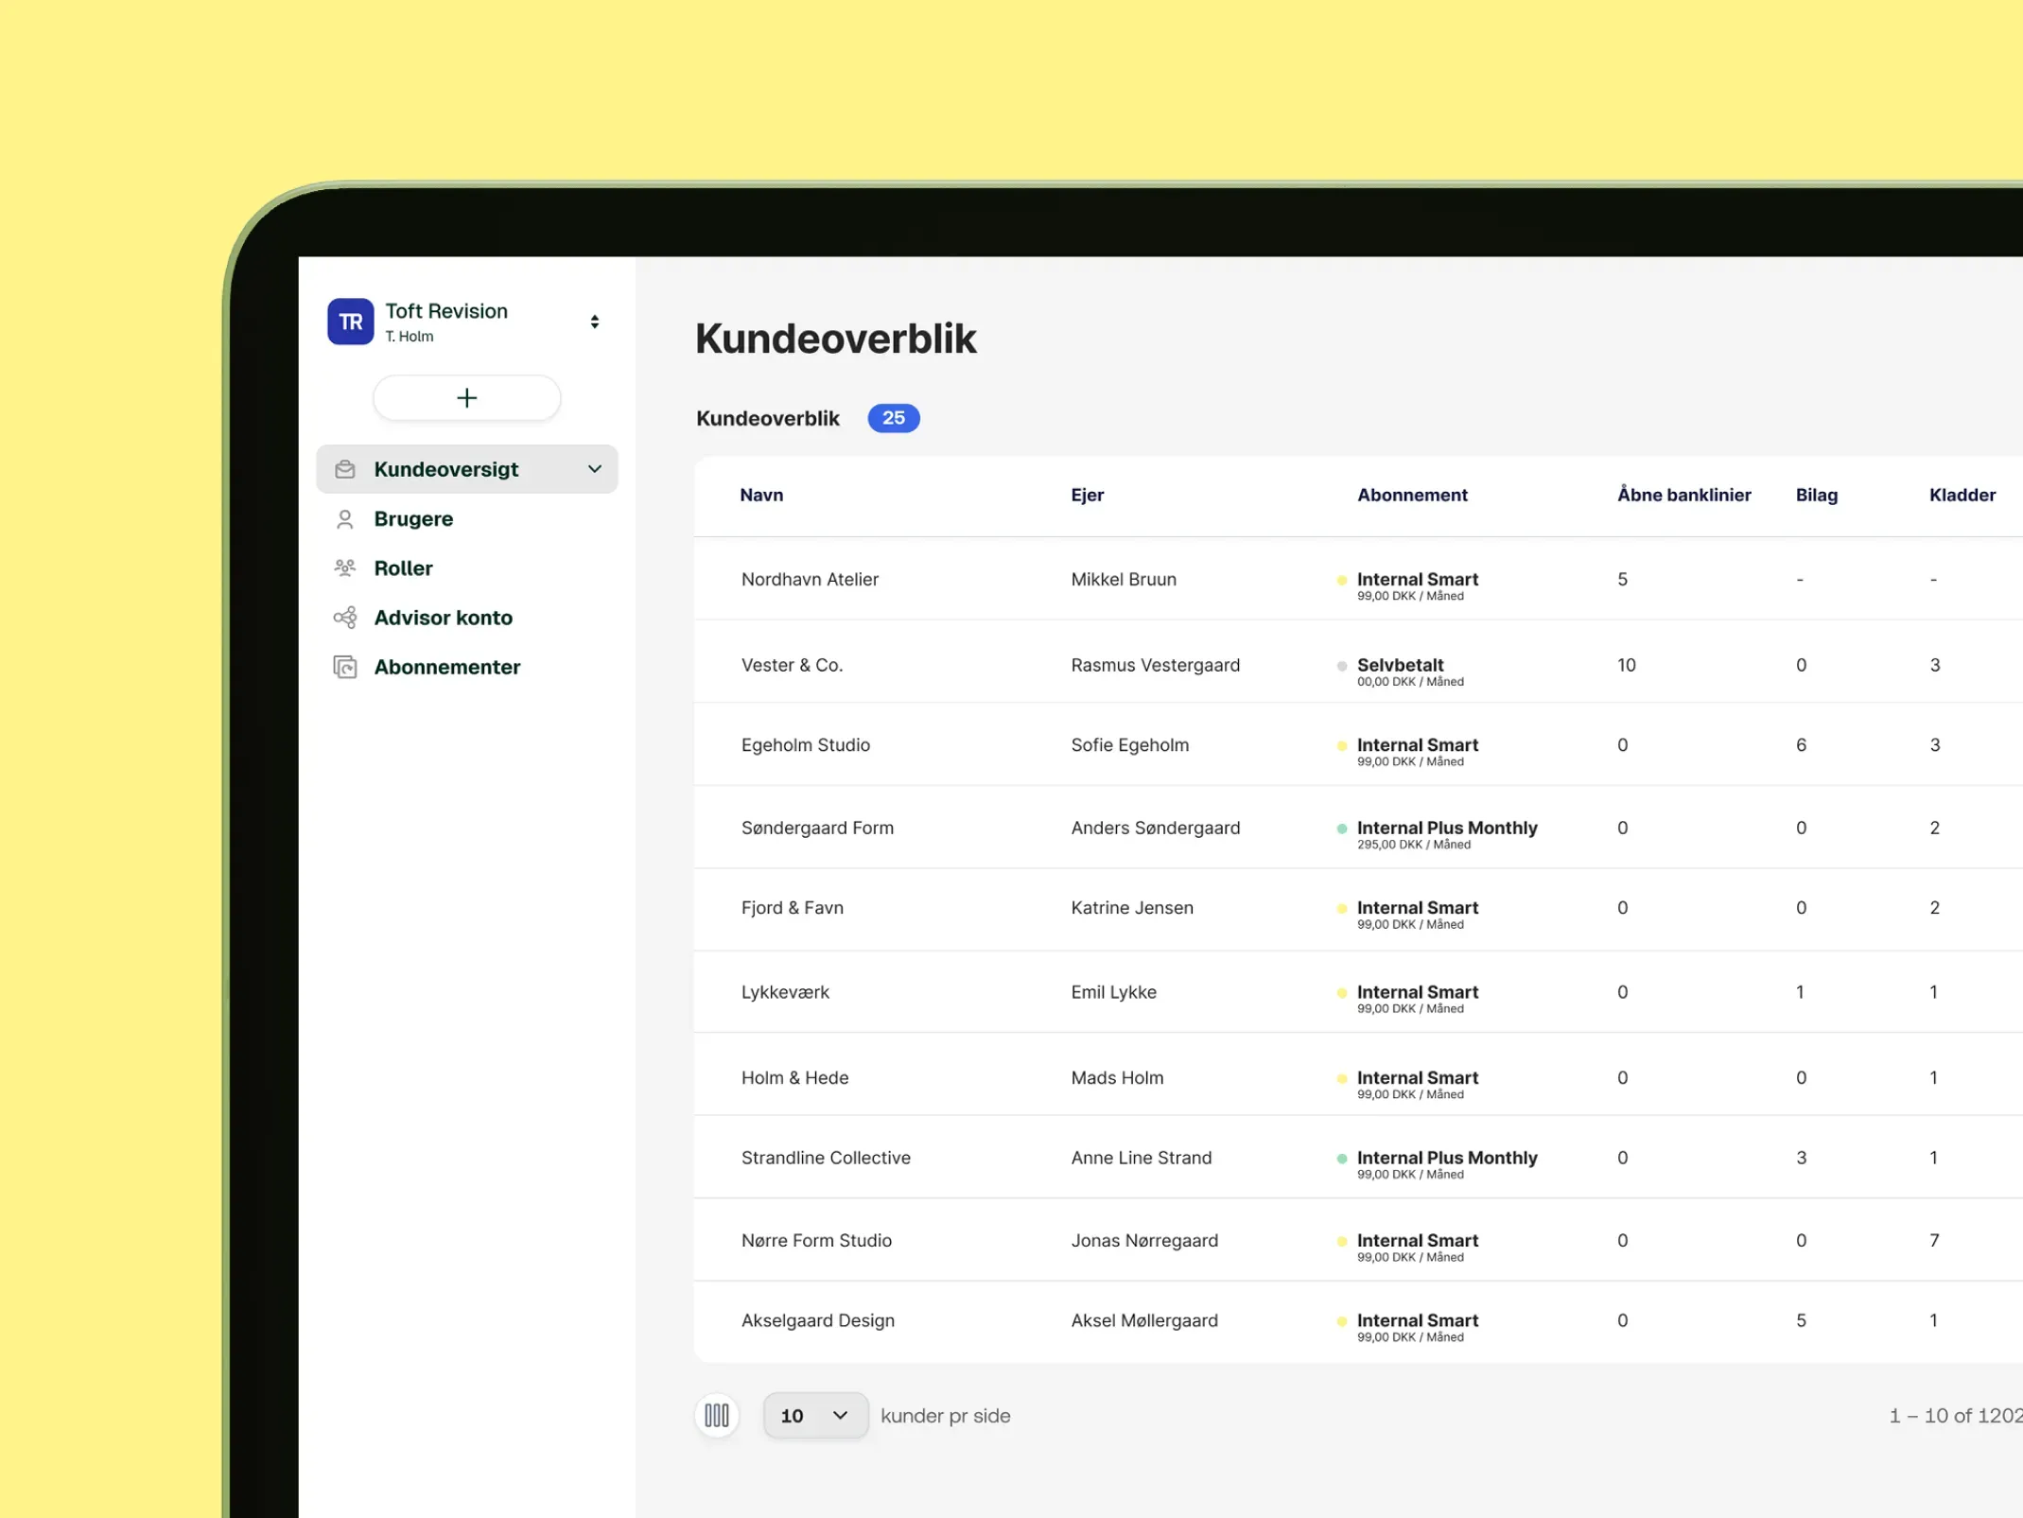Image resolution: width=2023 pixels, height=1518 pixels.
Task: Open the column settings icon button
Action: pos(717,1416)
